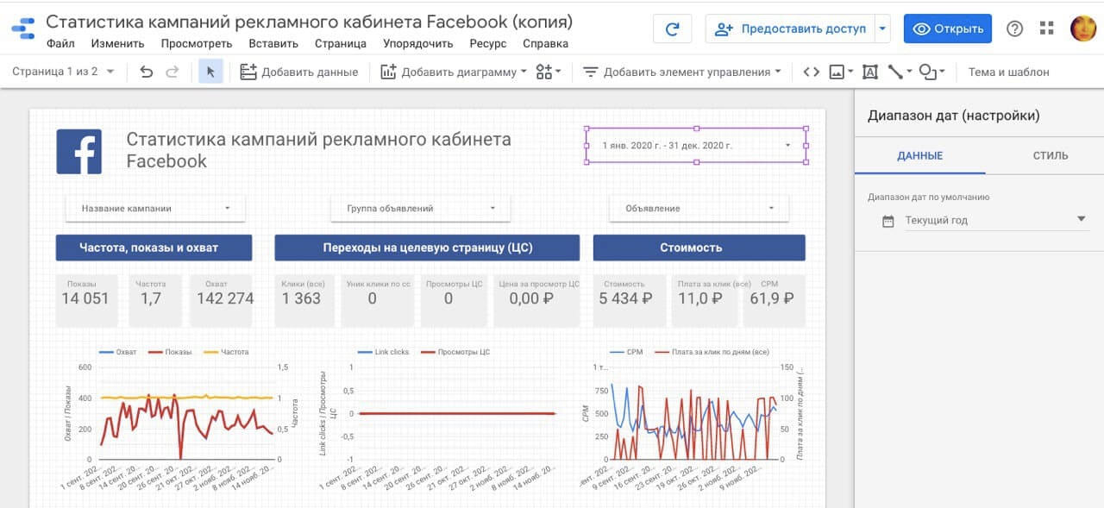Expand the 'Добавить диаграмму' dropdown

point(454,72)
